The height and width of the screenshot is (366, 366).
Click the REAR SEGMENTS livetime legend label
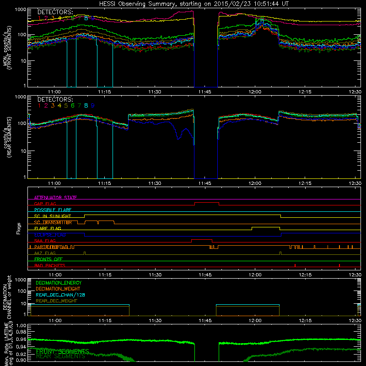[x=60, y=356]
